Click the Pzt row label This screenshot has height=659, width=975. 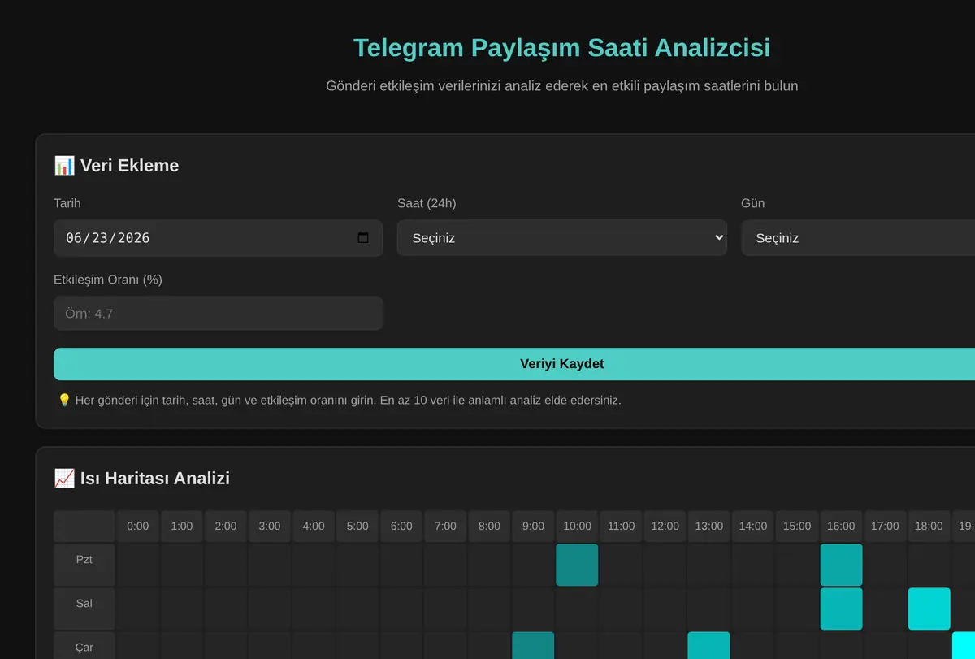click(84, 565)
